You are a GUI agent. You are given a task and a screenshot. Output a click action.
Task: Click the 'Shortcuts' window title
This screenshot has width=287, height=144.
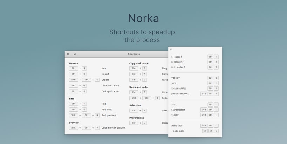click(x=134, y=54)
